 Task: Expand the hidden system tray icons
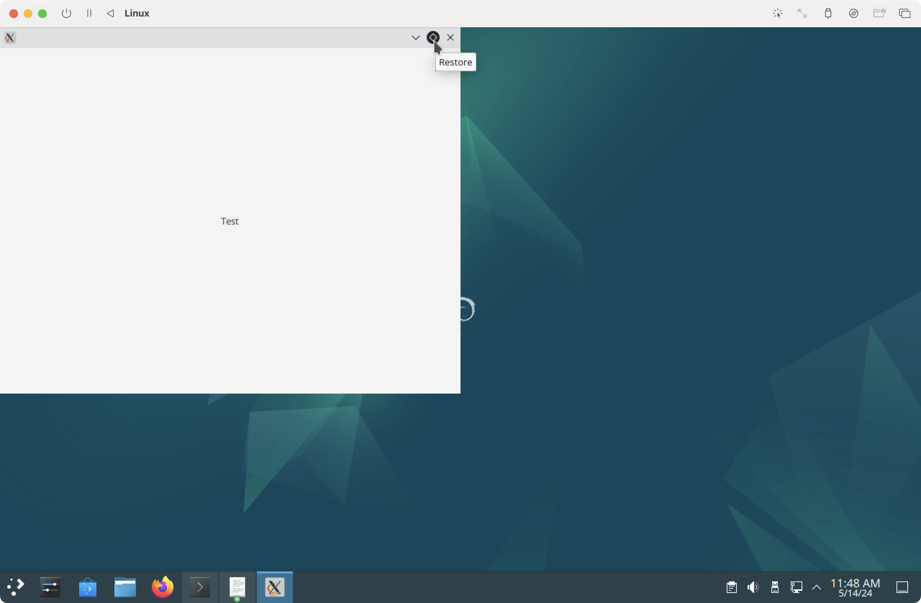(817, 587)
